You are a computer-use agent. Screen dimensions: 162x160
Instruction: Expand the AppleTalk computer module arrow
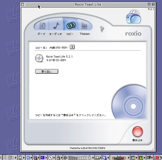point(24,158)
